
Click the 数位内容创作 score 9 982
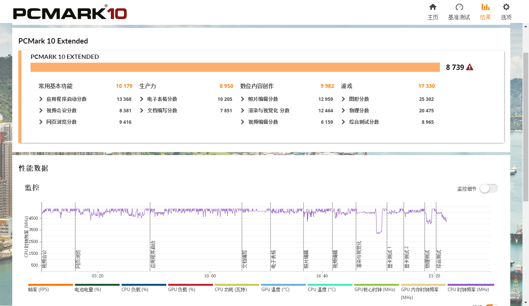(327, 86)
